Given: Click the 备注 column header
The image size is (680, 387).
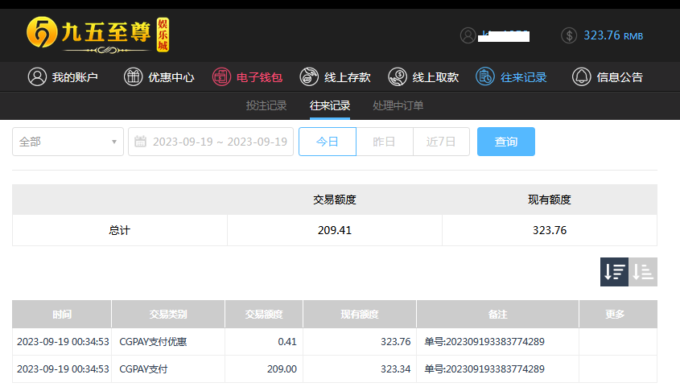Looking at the screenshot, I should coord(497,315).
